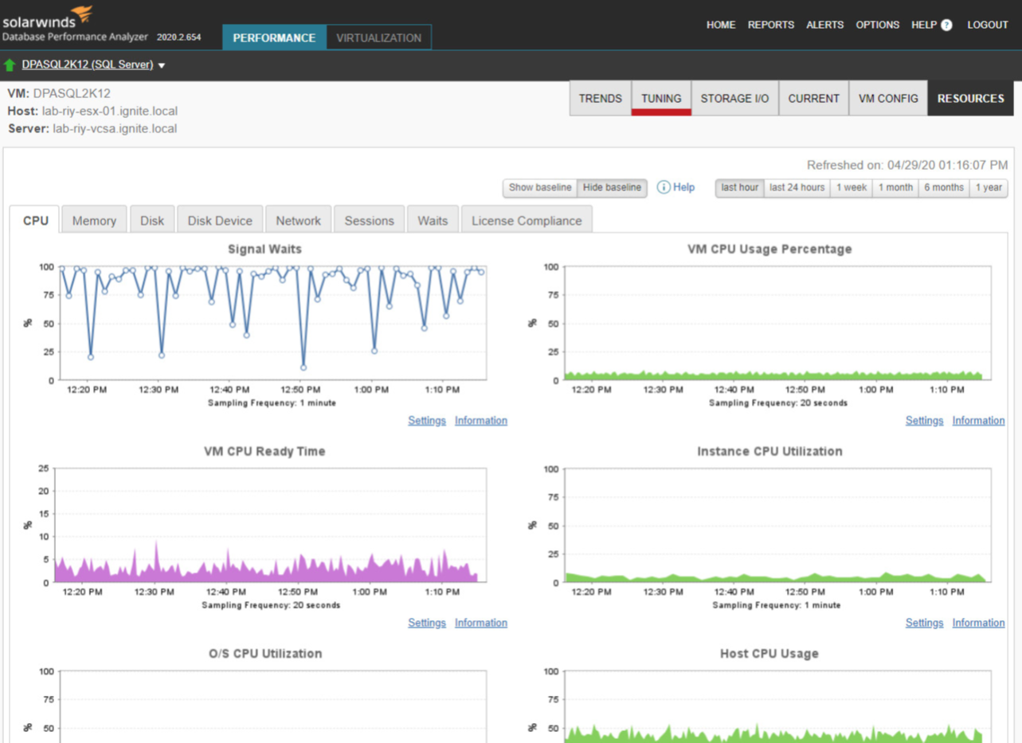Viewport: 1022px width, 743px height.
Task: Click the Show baseline toggle
Action: [540, 187]
